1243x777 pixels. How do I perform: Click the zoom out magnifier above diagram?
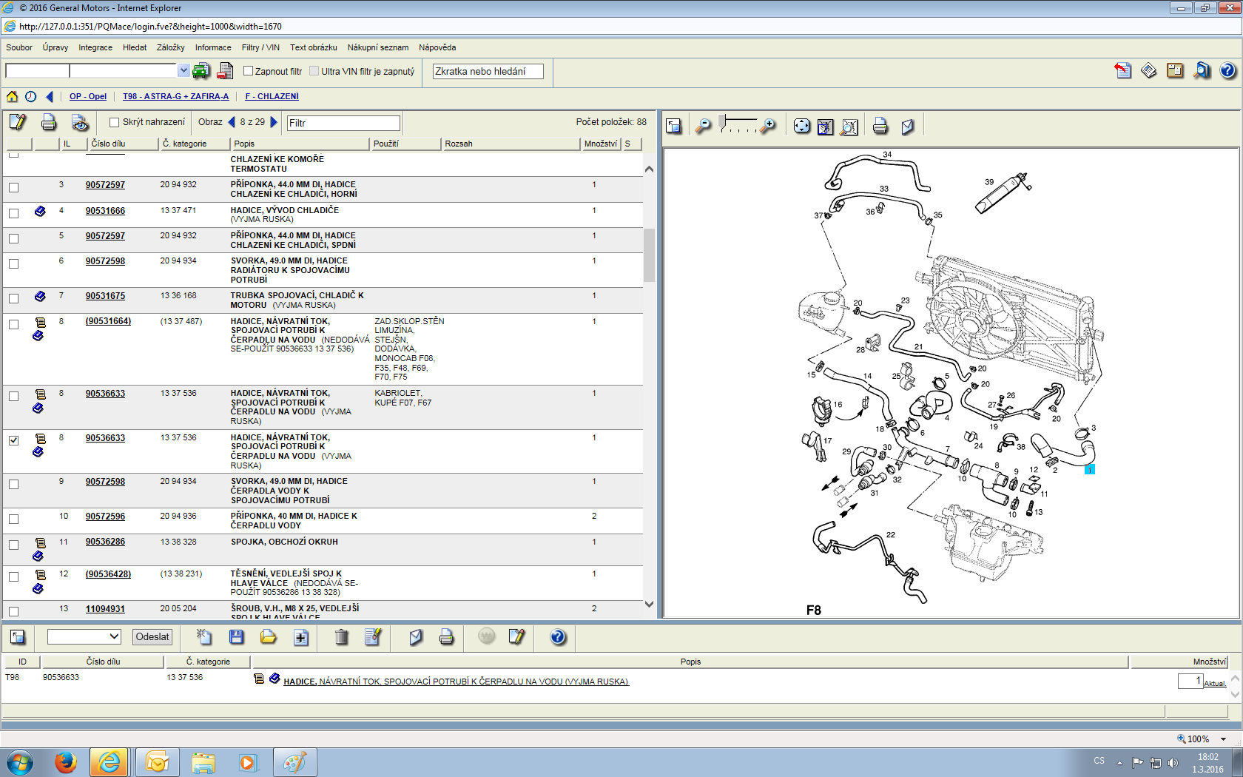[703, 127]
